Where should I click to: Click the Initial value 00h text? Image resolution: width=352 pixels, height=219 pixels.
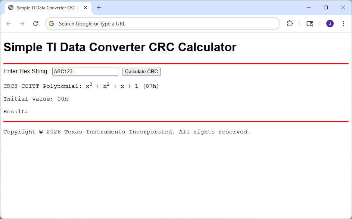point(35,99)
